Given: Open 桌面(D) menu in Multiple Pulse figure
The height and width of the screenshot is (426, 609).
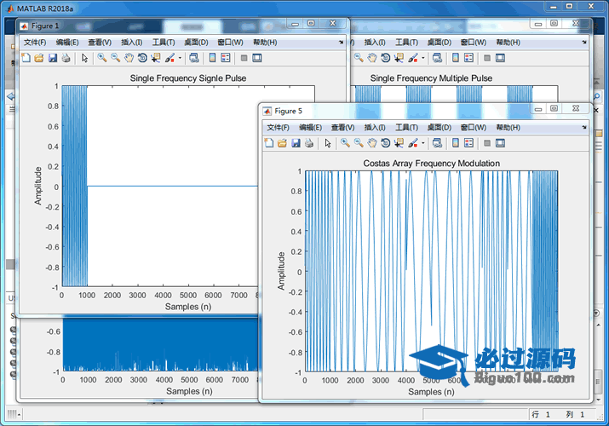Looking at the screenshot, I should click(439, 43).
